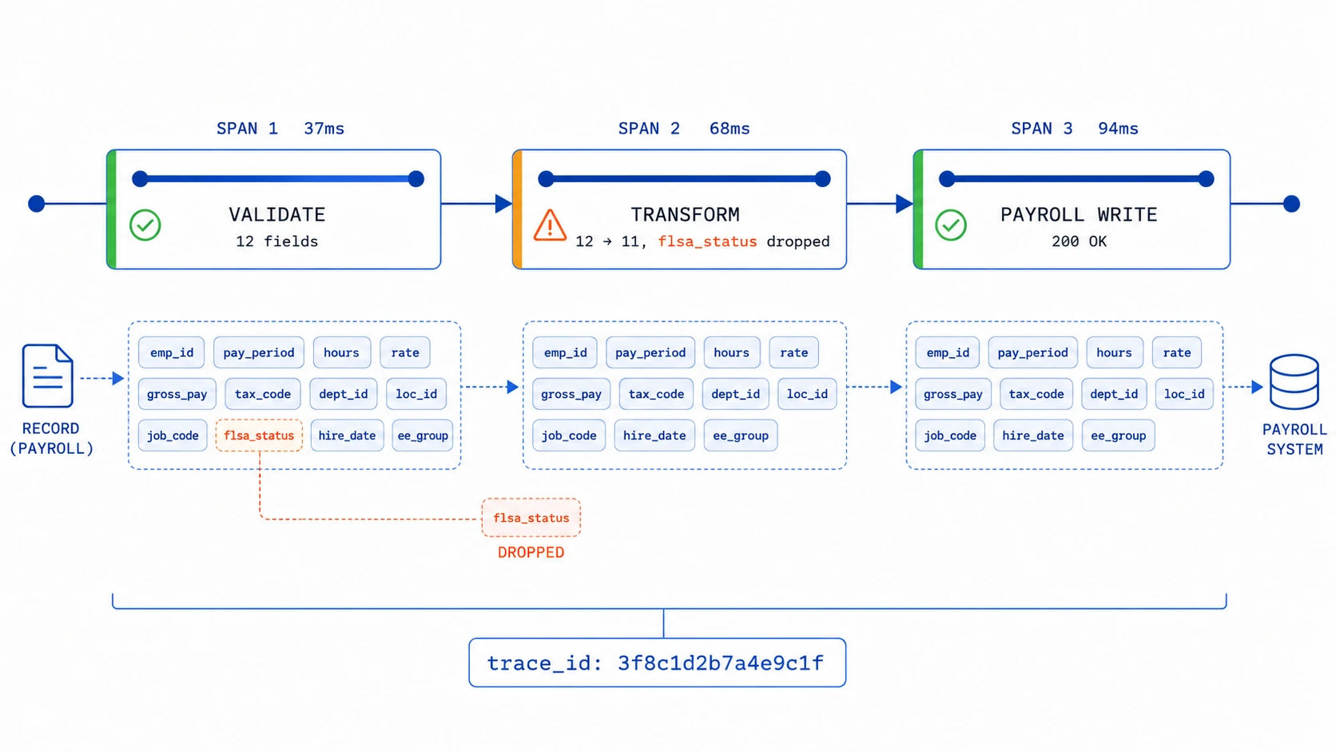Select pay_period chip in the PAYROLL WRITE field group
1336x752 pixels.
(x=1033, y=352)
